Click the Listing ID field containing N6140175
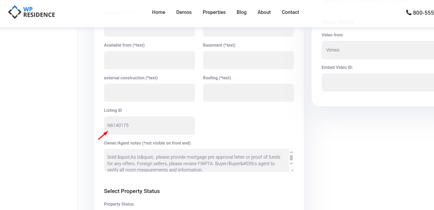This screenshot has width=434, height=210. [149, 125]
